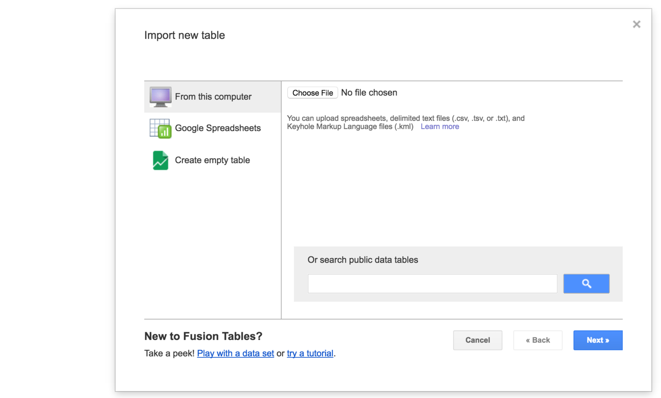Close the Import new table dialog

click(637, 24)
